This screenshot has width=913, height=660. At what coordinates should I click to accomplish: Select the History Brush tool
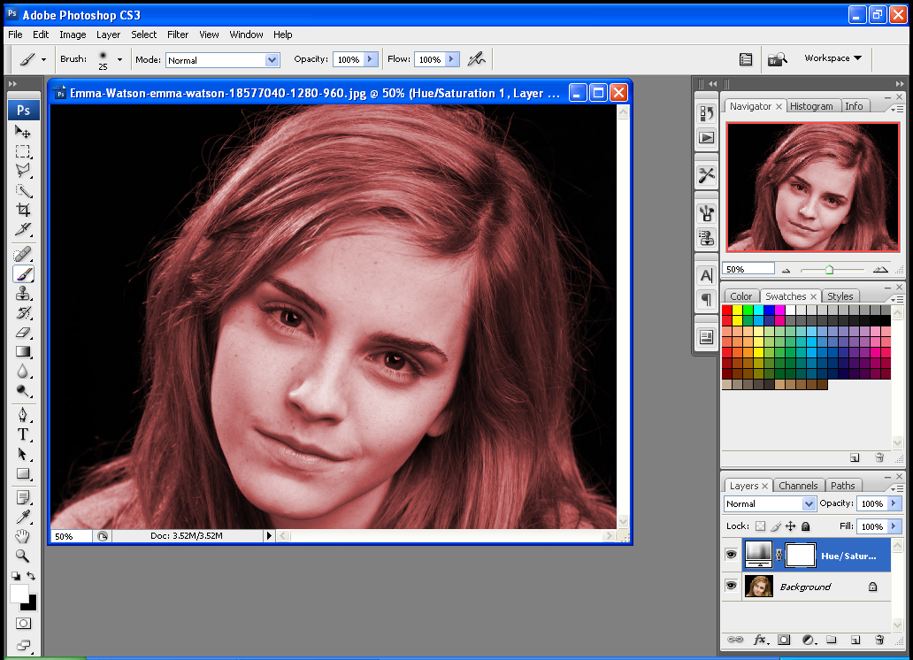click(x=23, y=313)
